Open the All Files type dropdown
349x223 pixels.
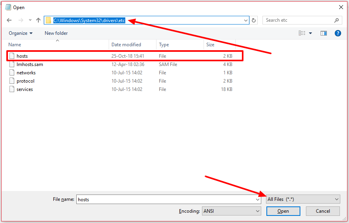click(x=303, y=199)
